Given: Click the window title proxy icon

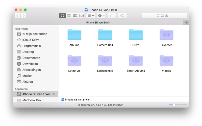Looking at the screenshot, I should pos(86,10).
